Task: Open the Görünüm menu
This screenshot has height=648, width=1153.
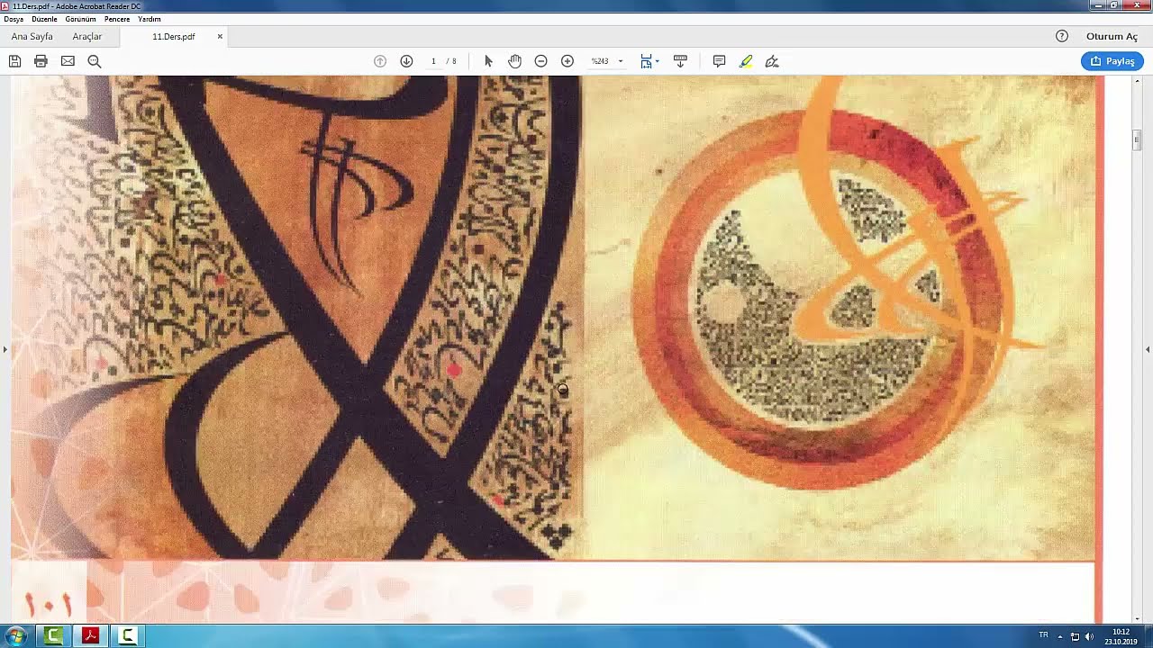Action: click(x=80, y=19)
